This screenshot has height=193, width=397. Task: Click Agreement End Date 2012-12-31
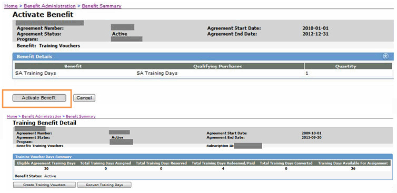(315, 34)
